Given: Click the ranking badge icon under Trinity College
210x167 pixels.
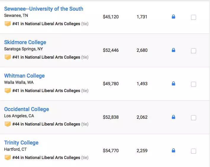Looking at the screenshot, I should [8, 158].
